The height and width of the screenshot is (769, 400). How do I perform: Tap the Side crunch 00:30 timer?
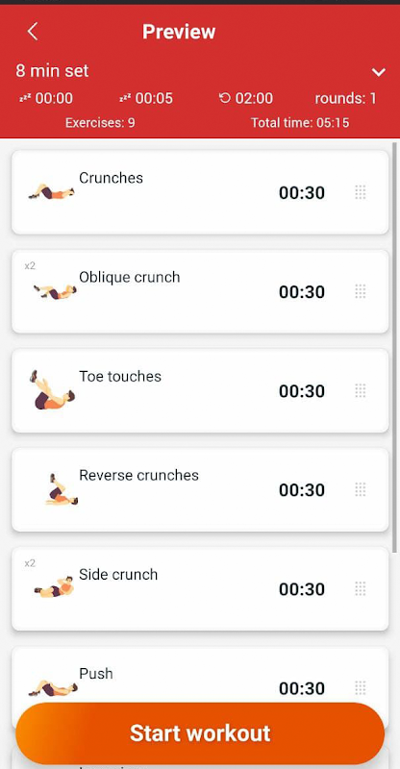302,589
